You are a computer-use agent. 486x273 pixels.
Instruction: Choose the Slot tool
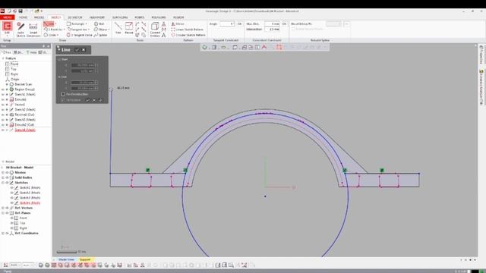99,24
